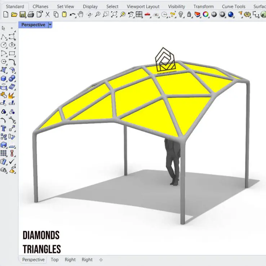
Task: Toggle the padlock Lock objects icon
Action: pos(189,14)
